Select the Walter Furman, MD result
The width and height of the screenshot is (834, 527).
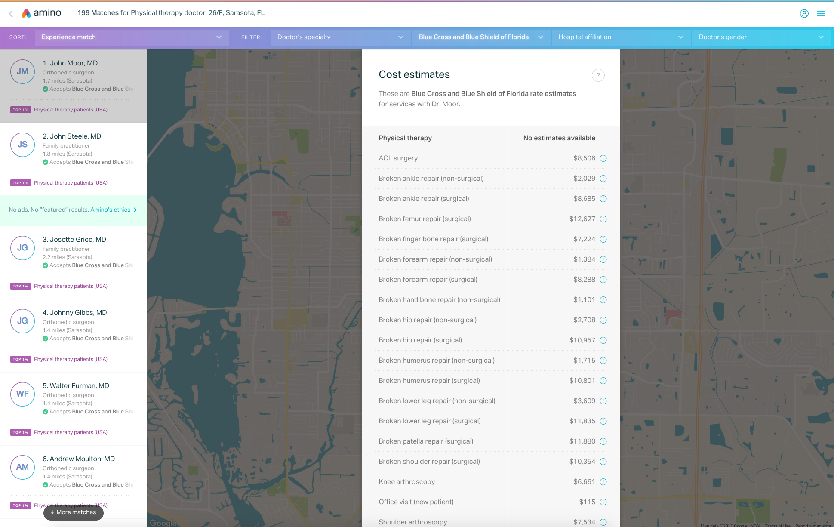tap(73, 409)
